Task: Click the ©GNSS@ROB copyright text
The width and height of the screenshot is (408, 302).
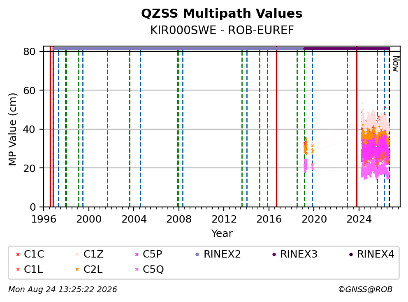Action: click(x=365, y=290)
